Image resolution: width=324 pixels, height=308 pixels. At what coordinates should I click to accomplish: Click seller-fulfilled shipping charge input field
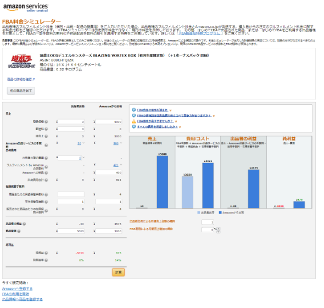71,129
